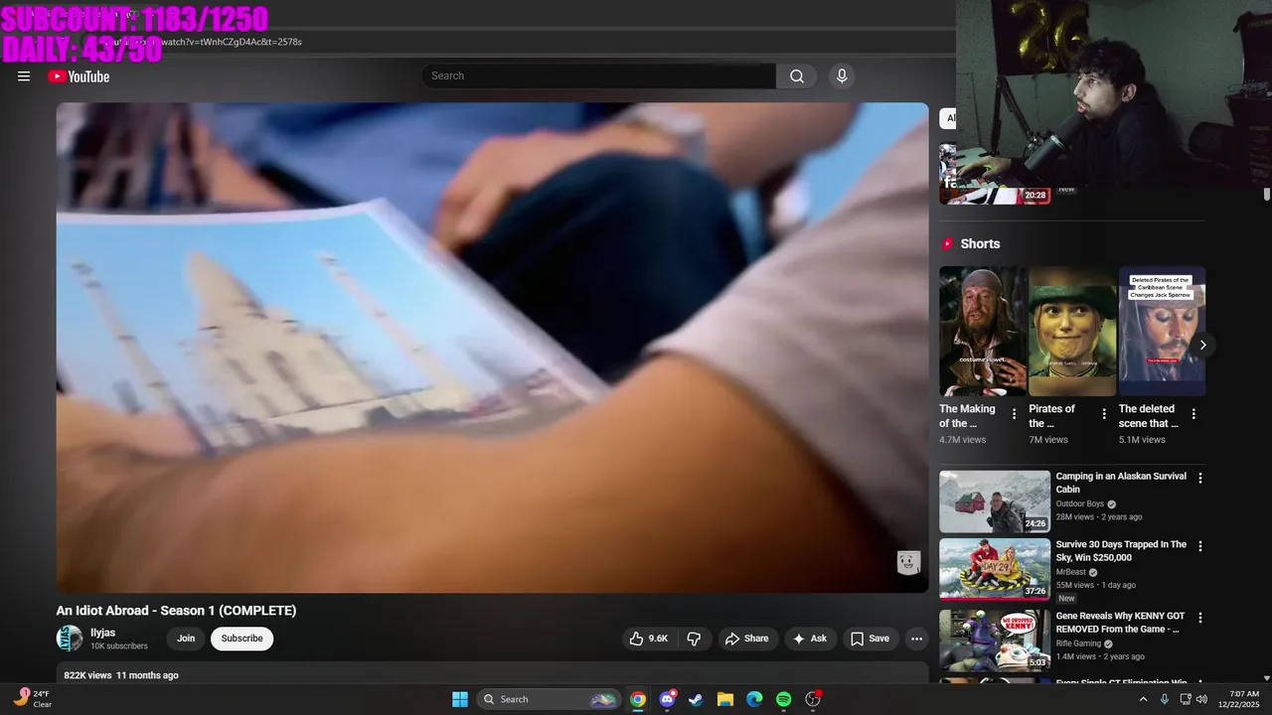Open options for 'The Making of the' Short

pyautogui.click(x=1014, y=414)
